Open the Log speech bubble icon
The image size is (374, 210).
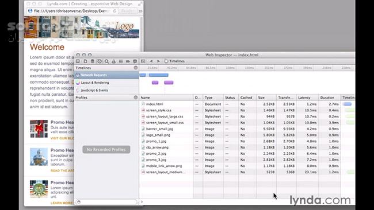[x=135, y=61]
